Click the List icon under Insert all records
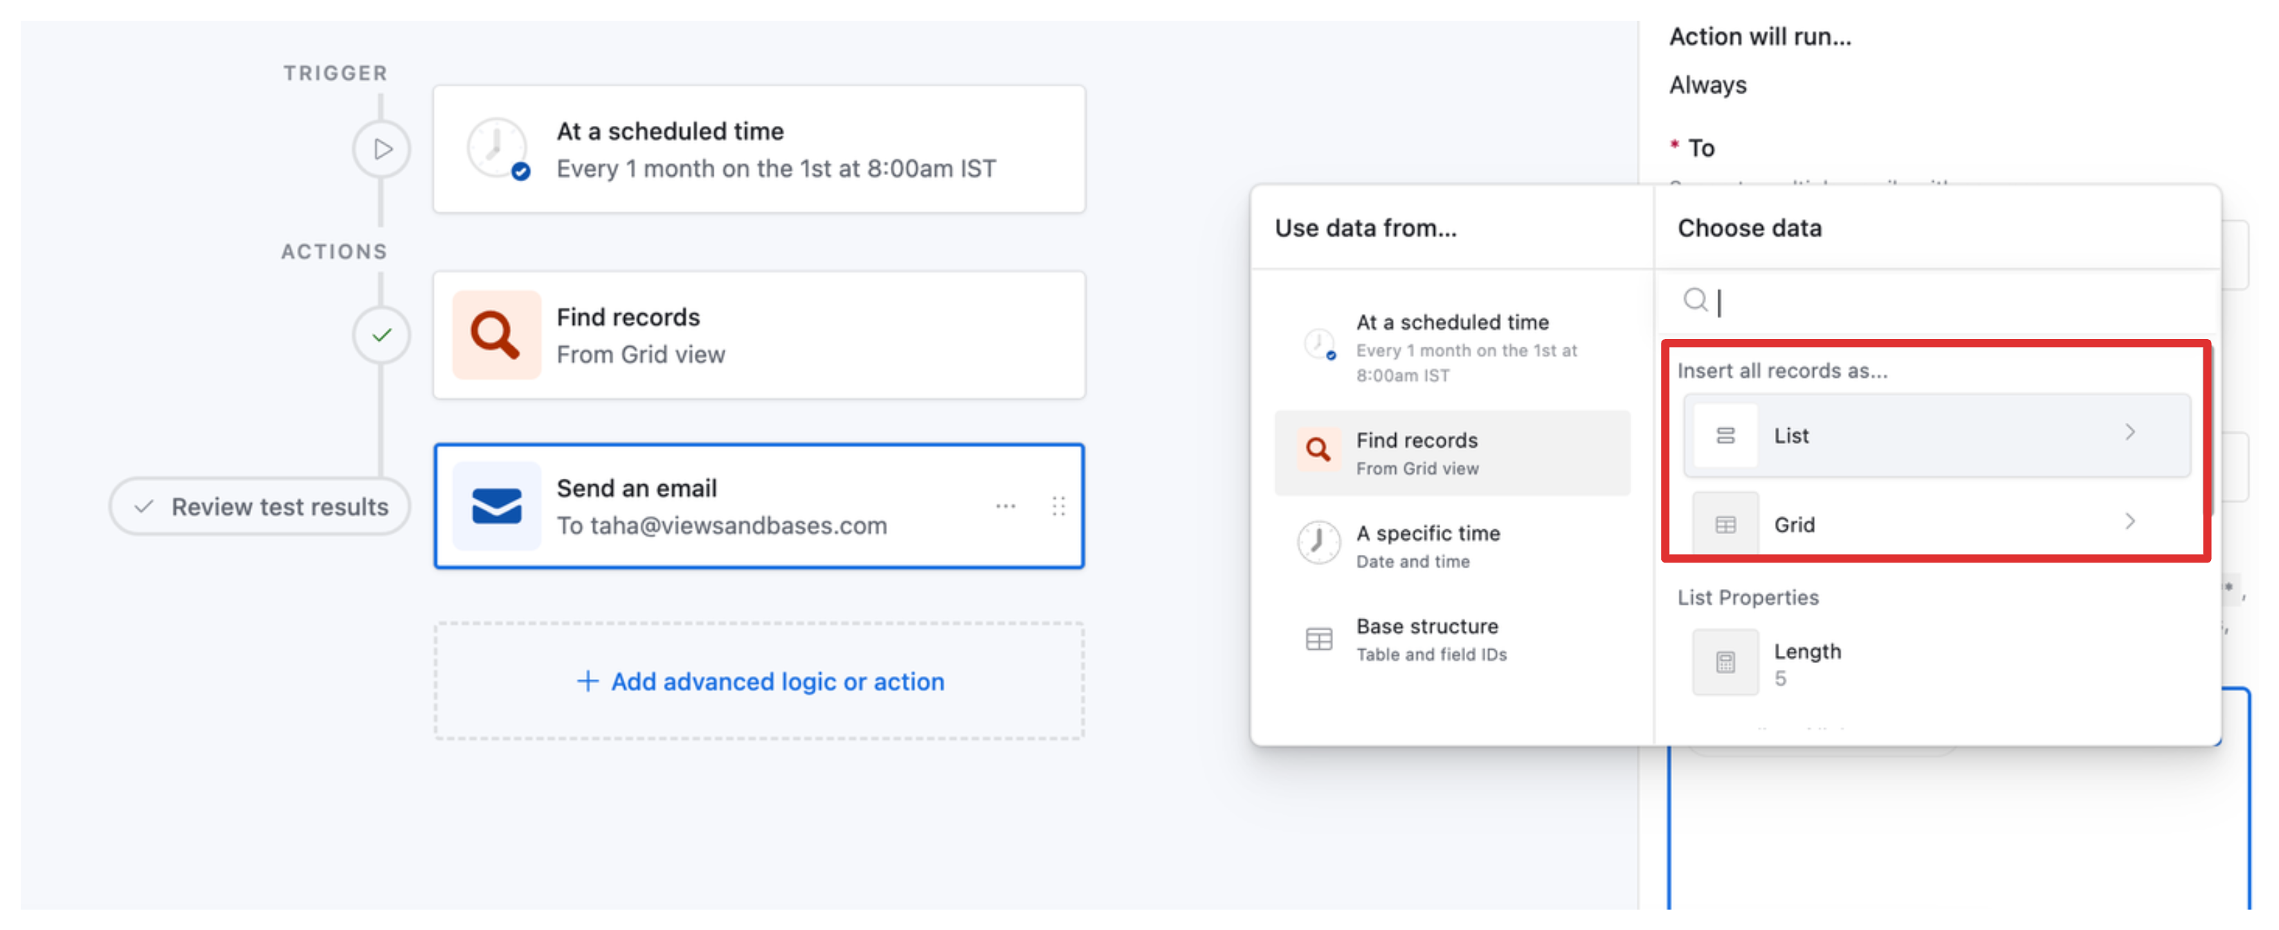 tap(1724, 435)
